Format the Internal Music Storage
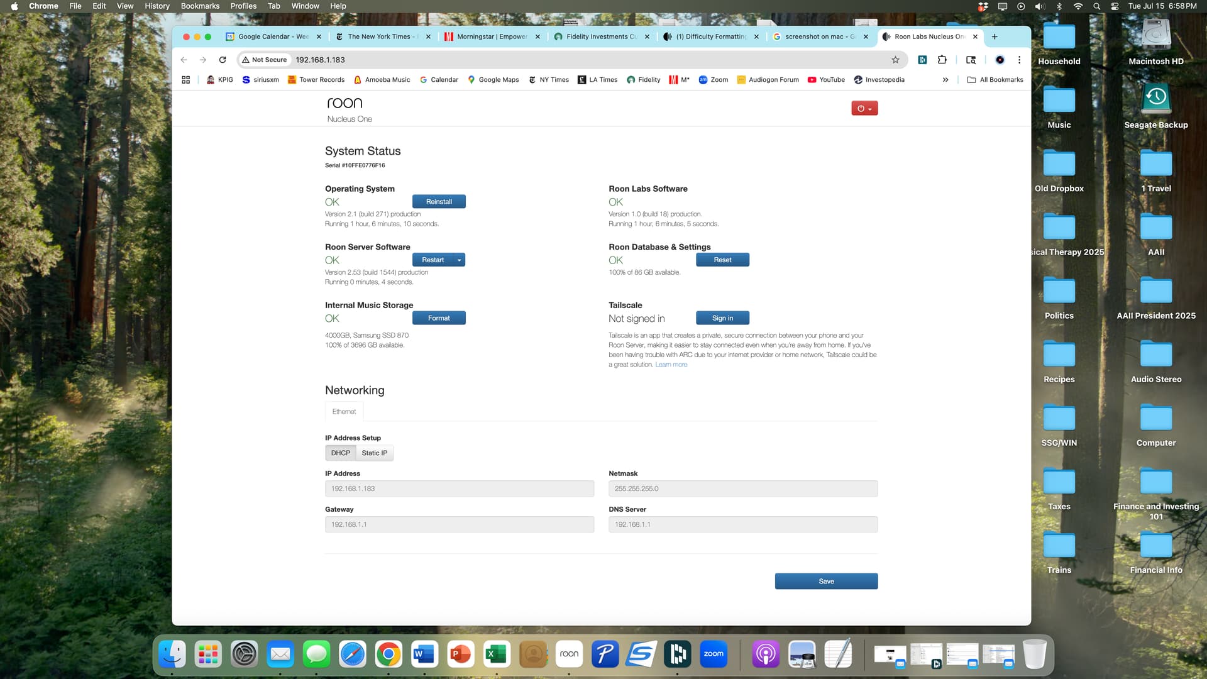1207x679 pixels. [x=439, y=318]
